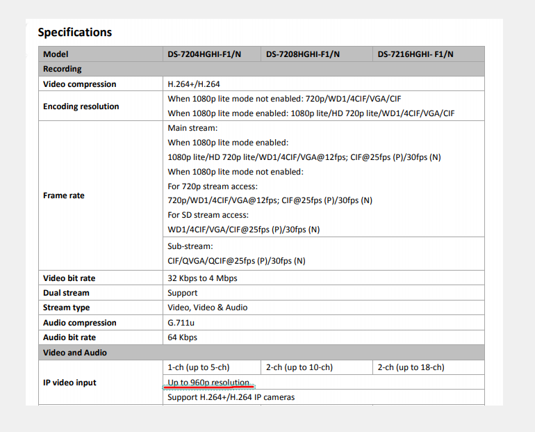
Task: Click the '64 Kbps' audio bit rate value
Action: pos(182,337)
